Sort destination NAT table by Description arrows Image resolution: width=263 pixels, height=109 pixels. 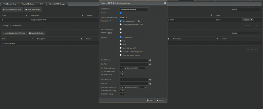click(x=82, y=39)
